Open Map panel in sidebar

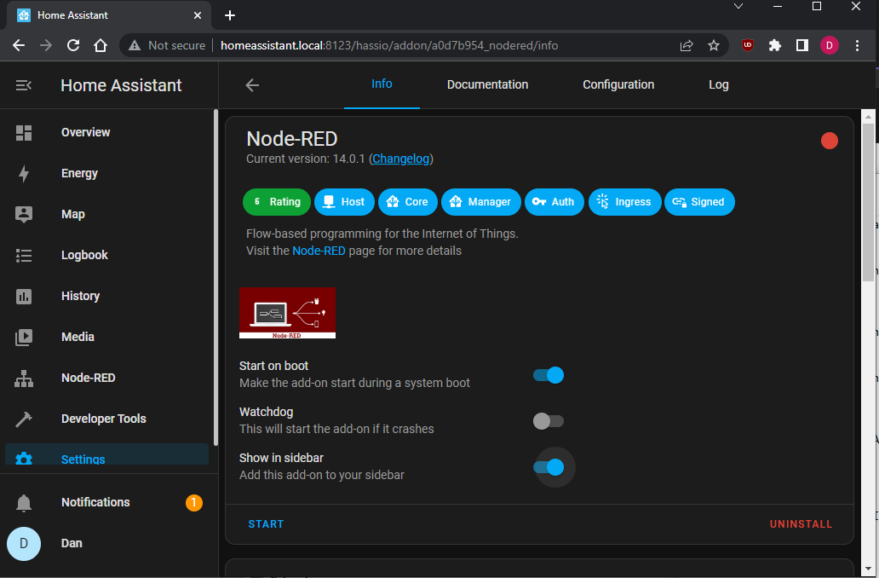click(106, 214)
